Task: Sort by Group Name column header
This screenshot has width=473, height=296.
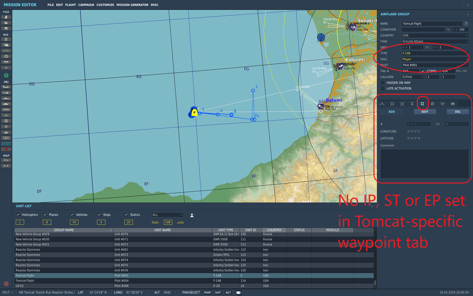Action: coord(64,230)
